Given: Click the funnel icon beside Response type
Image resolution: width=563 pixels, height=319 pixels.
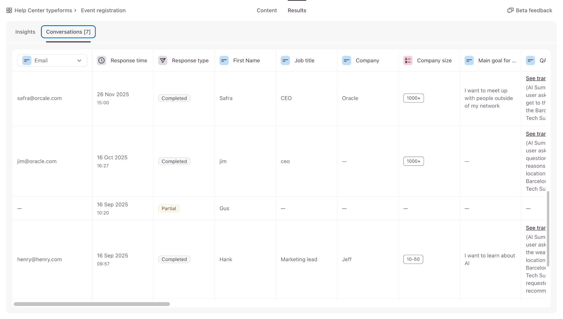Looking at the screenshot, I should 163,60.
